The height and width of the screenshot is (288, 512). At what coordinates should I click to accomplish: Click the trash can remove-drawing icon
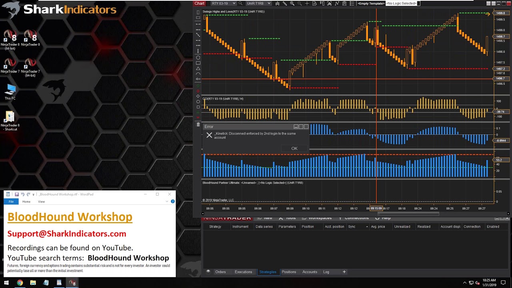(198, 124)
